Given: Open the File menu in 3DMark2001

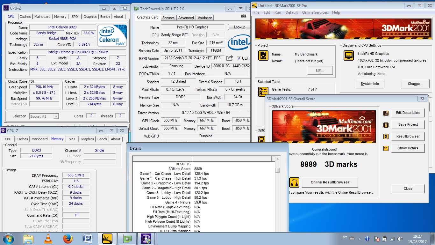Looking at the screenshot, I should (x=256, y=12).
